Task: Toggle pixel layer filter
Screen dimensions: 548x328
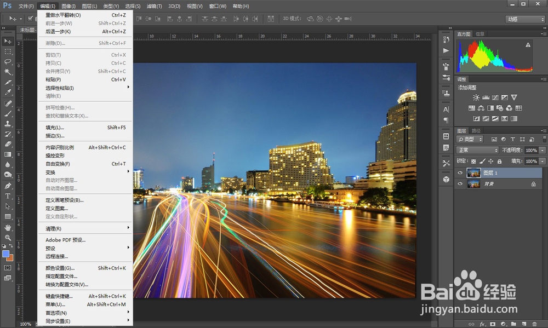Action: click(494, 140)
